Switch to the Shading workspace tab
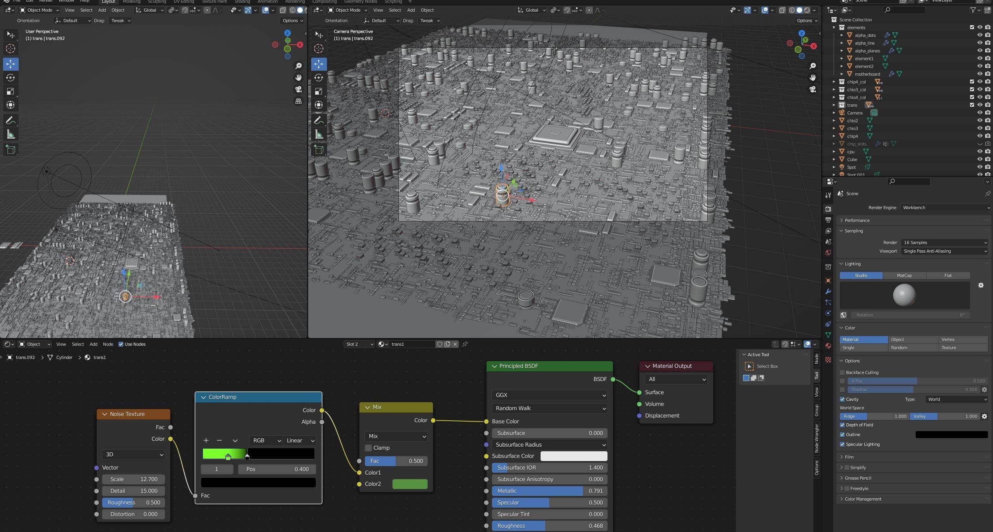 coord(242,2)
